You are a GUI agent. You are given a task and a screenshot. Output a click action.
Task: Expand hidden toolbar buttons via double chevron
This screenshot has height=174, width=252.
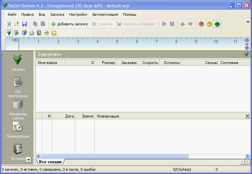248,22
